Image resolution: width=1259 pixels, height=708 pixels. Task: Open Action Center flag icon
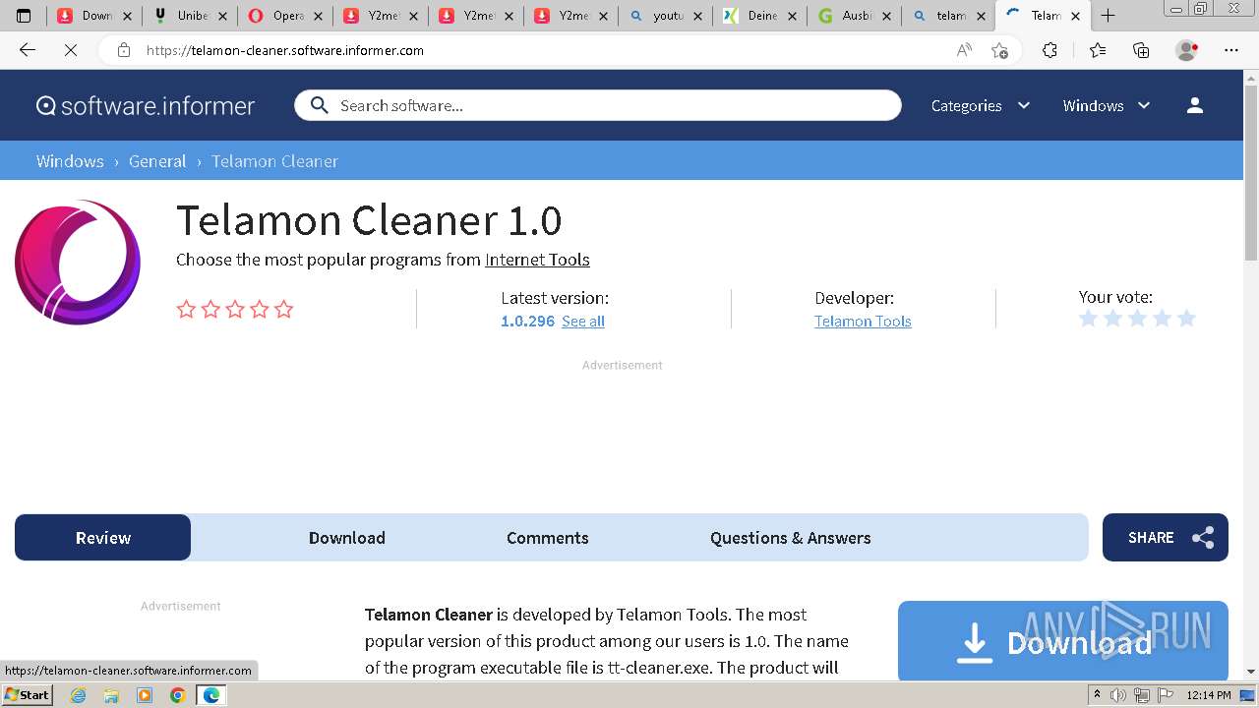[x=1164, y=695]
